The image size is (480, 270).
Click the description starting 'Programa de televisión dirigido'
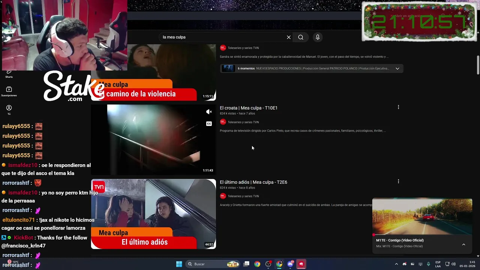pos(303,131)
